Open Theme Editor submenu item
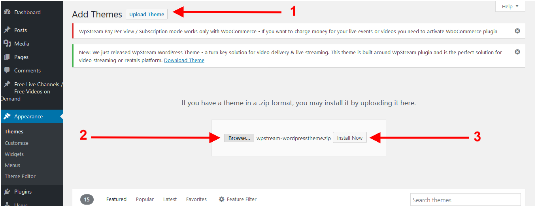This screenshot has height=207, width=536. coord(20,176)
